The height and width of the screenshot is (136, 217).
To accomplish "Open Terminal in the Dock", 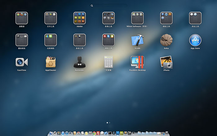I will click(110, 133).
